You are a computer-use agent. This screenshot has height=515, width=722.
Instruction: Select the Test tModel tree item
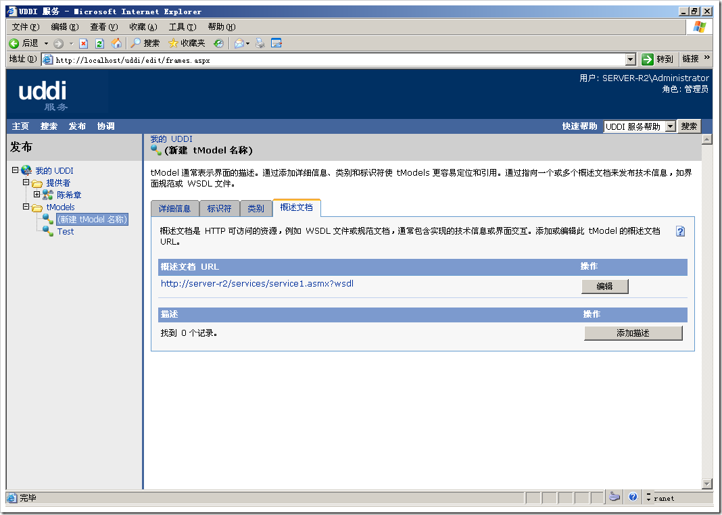66,232
